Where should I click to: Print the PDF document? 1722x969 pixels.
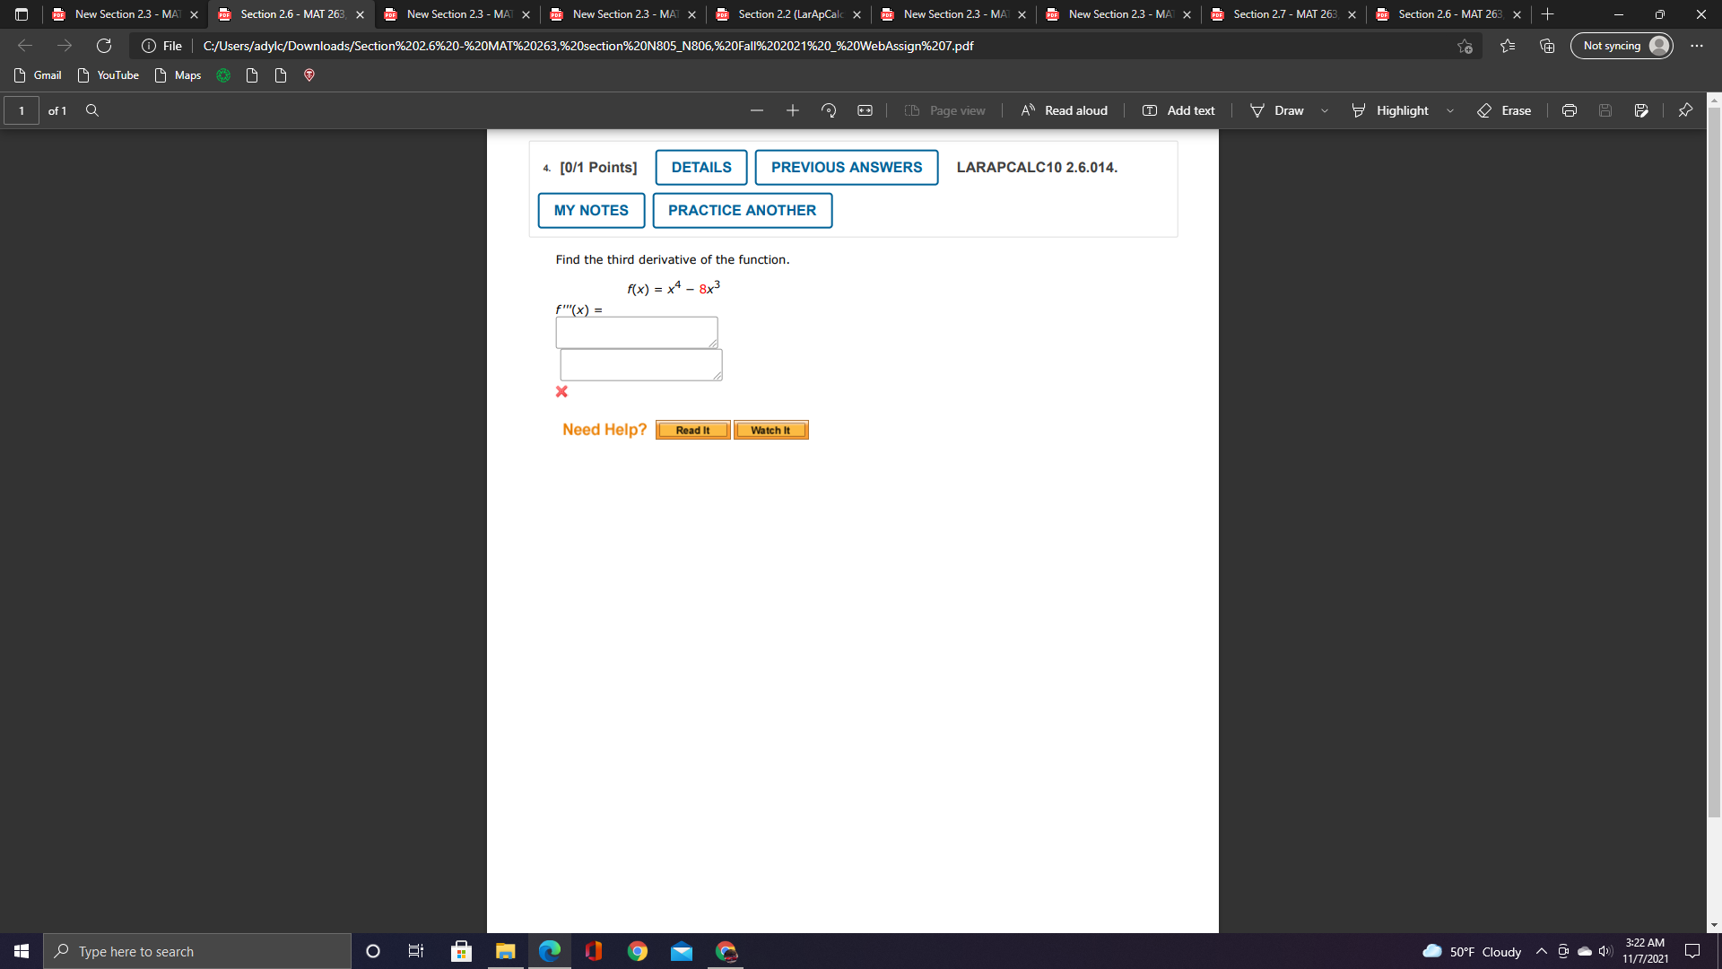pyautogui.click(x=1569, y=110)
